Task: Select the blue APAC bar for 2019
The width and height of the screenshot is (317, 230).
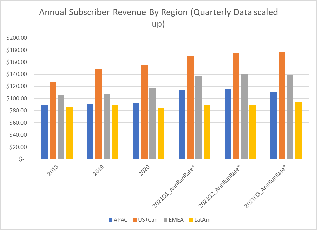Action: [x=90, y=132]
